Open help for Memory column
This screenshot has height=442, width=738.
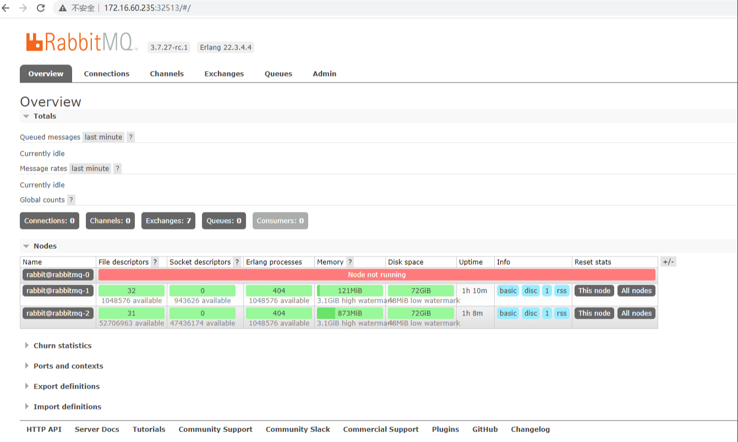tap(350, 262)
